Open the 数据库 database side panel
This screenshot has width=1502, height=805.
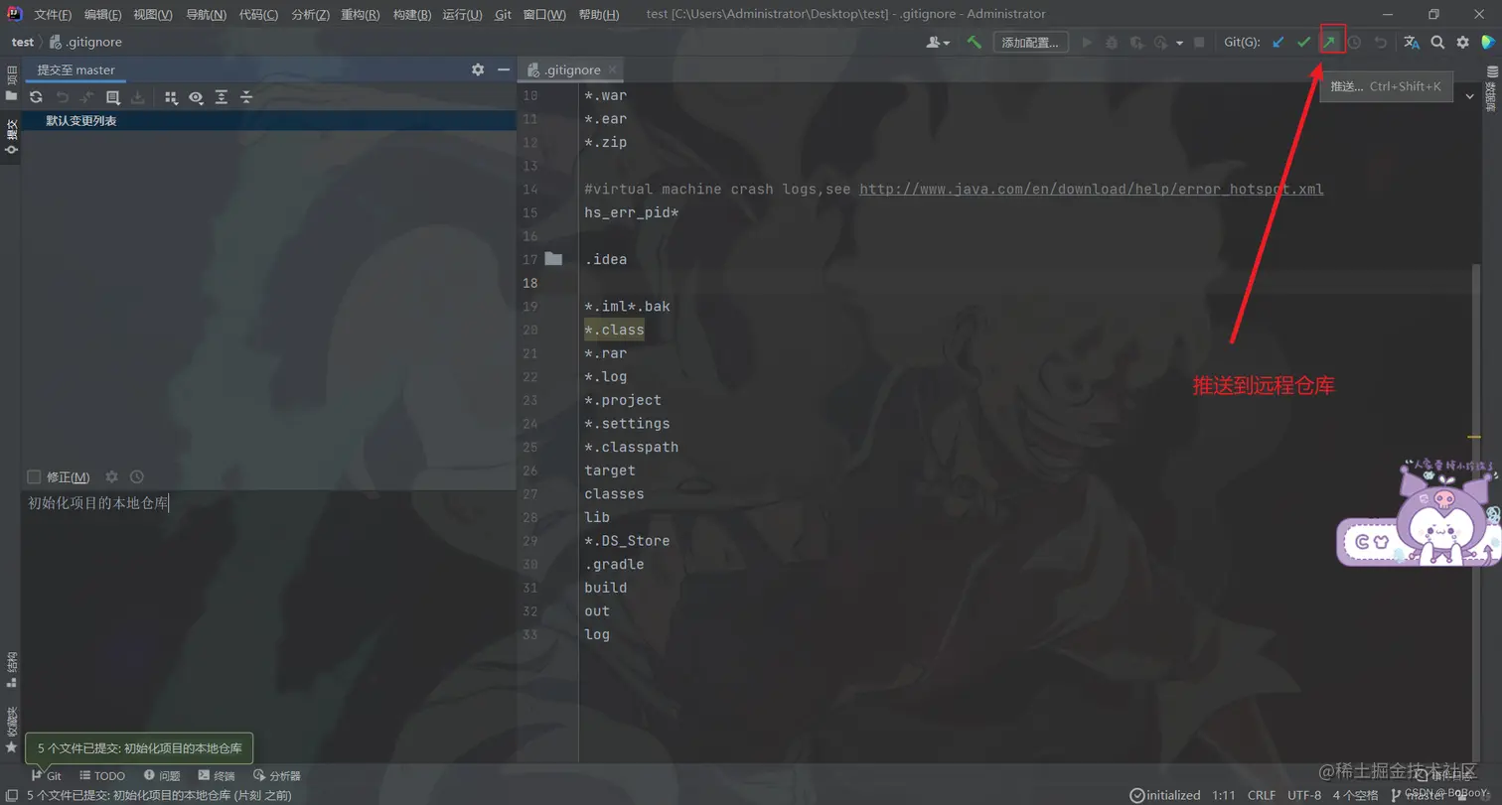(1491, 87)
